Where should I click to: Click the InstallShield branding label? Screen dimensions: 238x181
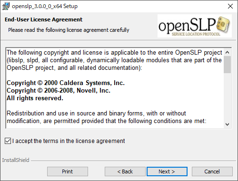pyautogui.click(x=16, y=160)
